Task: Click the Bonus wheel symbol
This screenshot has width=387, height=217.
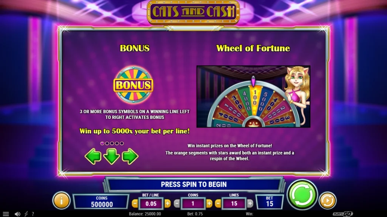Action: coord(133,85)
